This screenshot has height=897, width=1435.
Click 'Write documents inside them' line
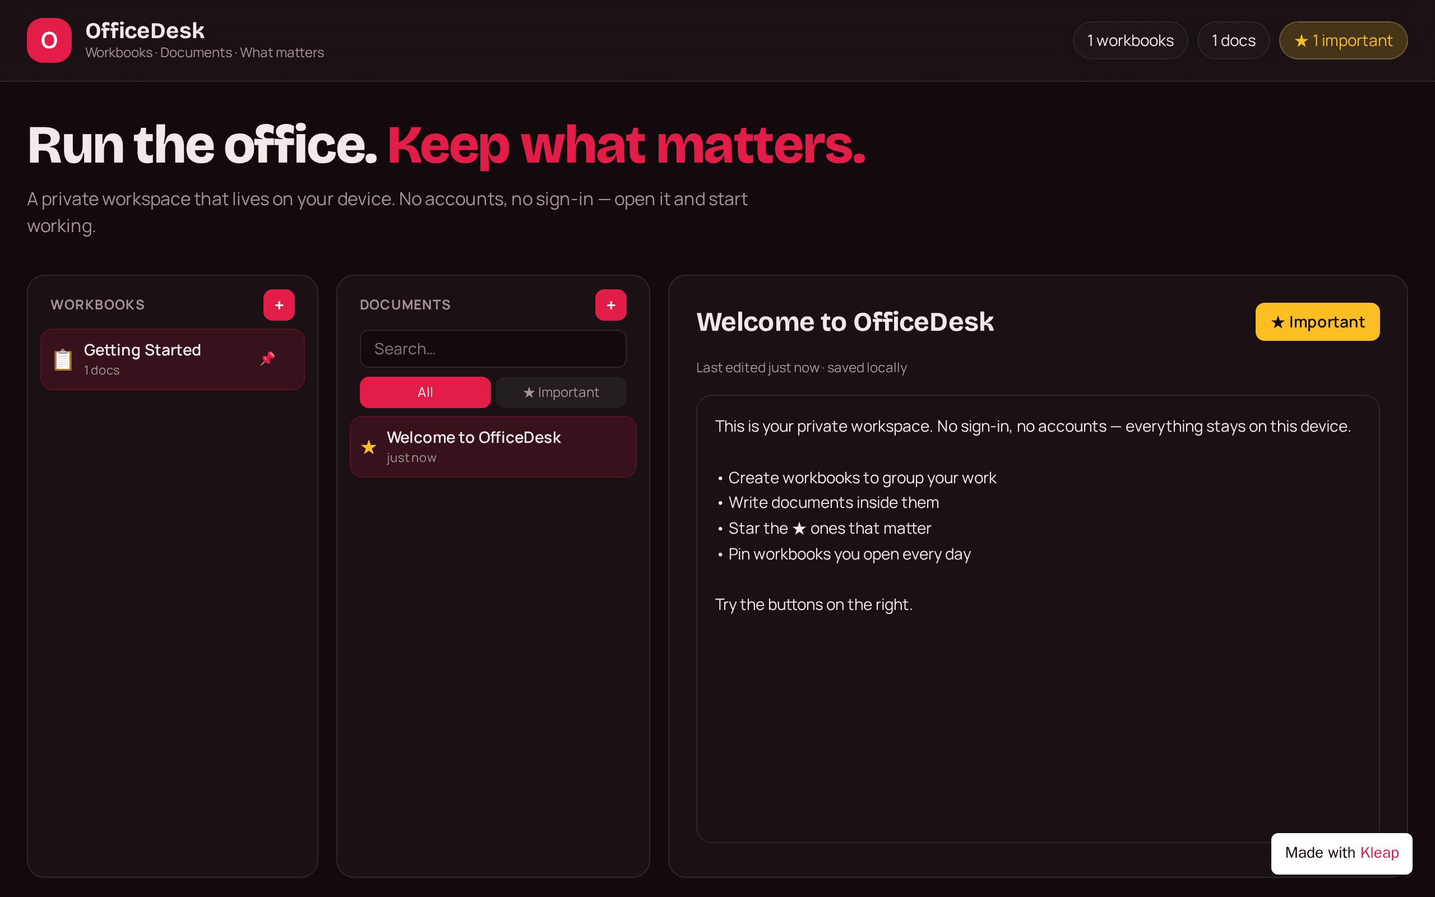tap(833, 502)
